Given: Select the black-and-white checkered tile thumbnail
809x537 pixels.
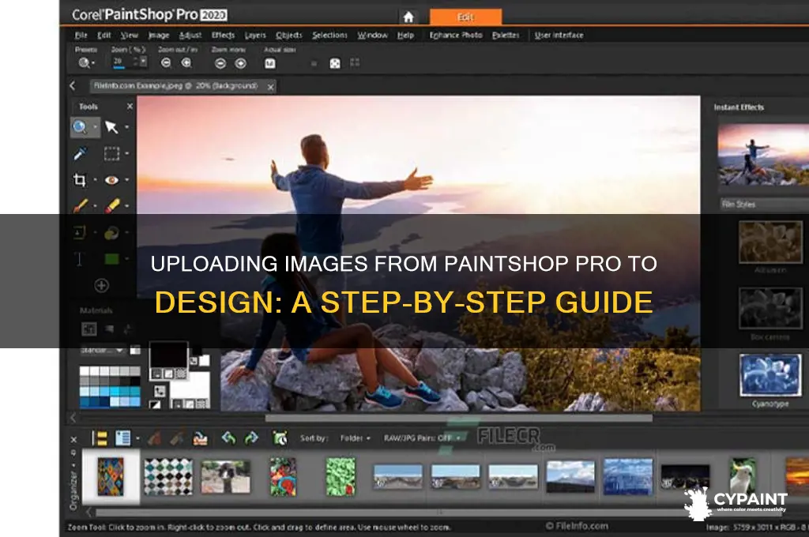Looking at the screenshot, I should 168,476.
